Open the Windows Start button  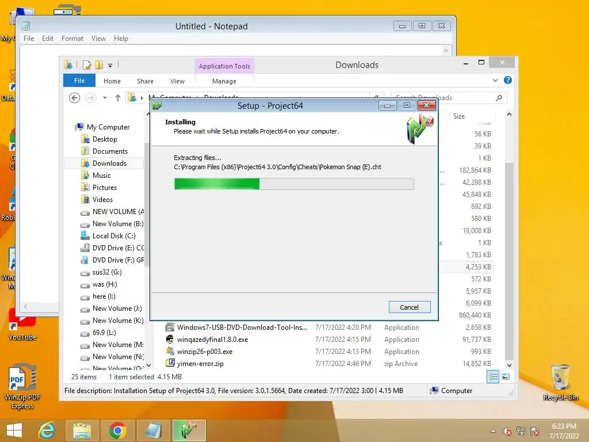tap(14, 430)
